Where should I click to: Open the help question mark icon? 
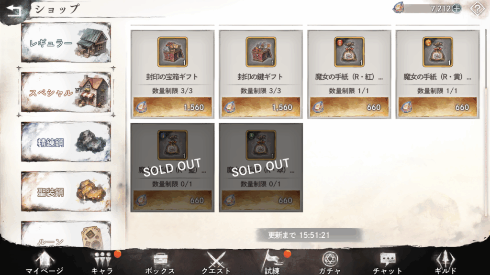(478, 9)
